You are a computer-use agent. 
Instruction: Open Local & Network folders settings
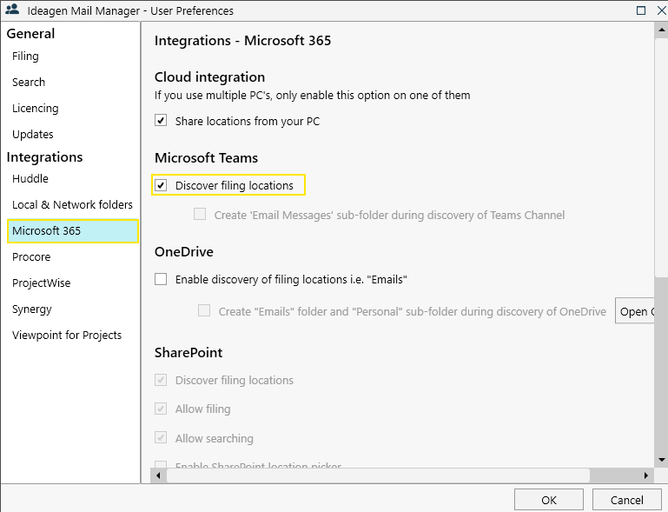pyautogui.click(x=72, y=205)
